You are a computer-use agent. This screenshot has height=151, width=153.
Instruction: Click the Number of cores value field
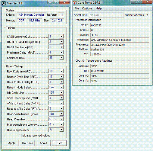[147, 15]
